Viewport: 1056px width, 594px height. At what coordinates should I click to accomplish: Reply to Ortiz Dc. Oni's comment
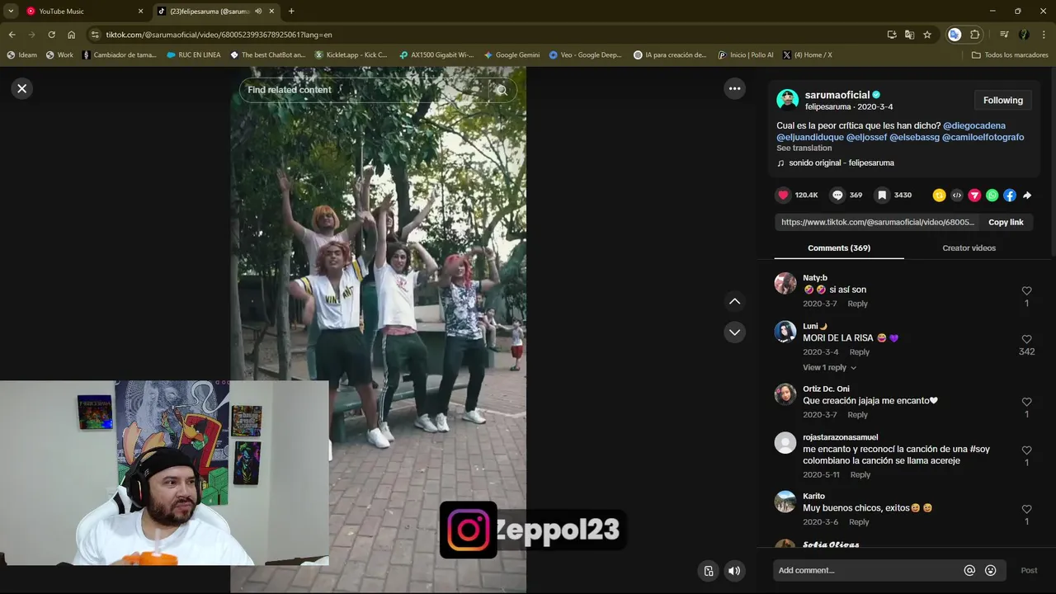click(x=857, y=415)
